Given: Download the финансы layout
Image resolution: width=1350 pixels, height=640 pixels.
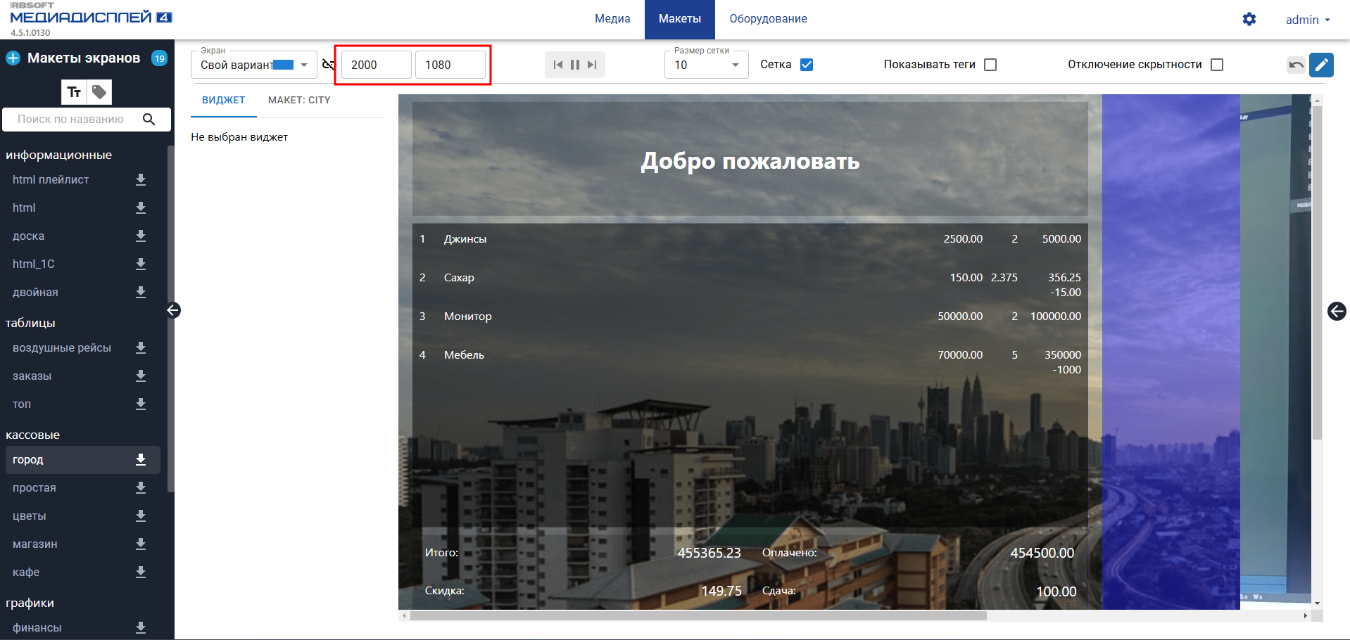Looking at the screenshot, I should click(x=141, y=628).
